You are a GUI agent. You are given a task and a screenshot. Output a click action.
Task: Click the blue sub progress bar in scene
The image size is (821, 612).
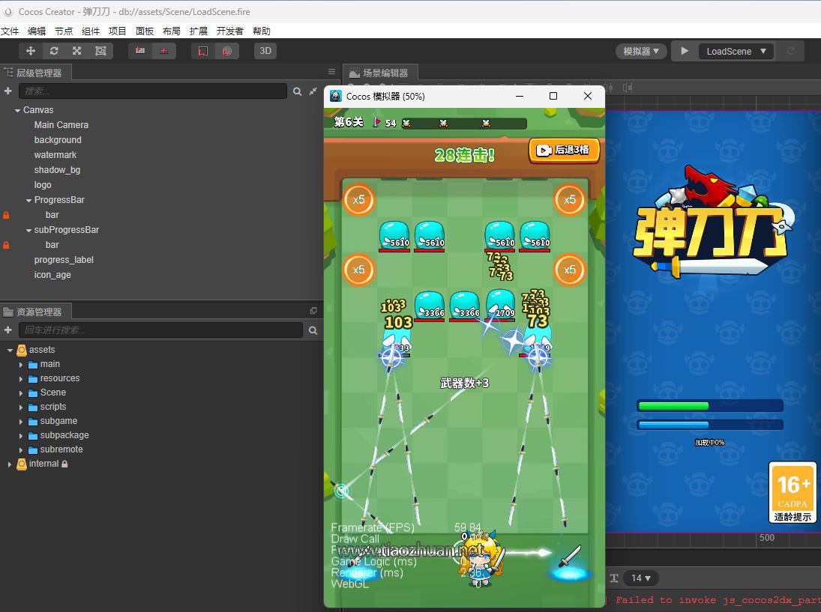[x=709, y=425]
